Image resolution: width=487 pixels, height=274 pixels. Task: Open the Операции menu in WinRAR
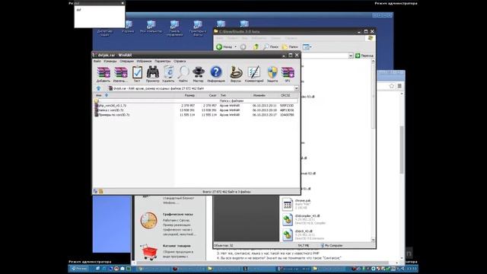click(x=127, y=61)
